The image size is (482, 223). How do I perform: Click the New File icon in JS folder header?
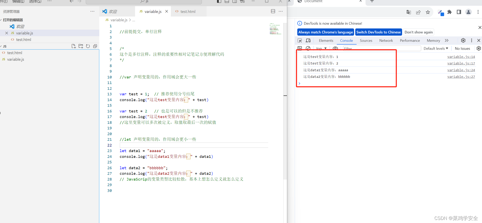click(x=74, y=46)
